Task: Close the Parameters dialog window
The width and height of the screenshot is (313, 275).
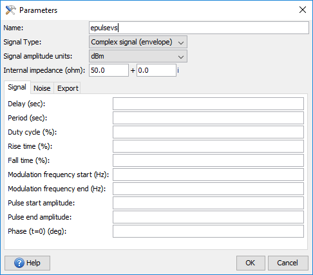Action: tap(303, 10)
